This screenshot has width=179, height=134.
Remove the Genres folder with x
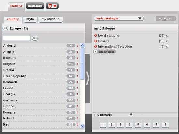167,41
